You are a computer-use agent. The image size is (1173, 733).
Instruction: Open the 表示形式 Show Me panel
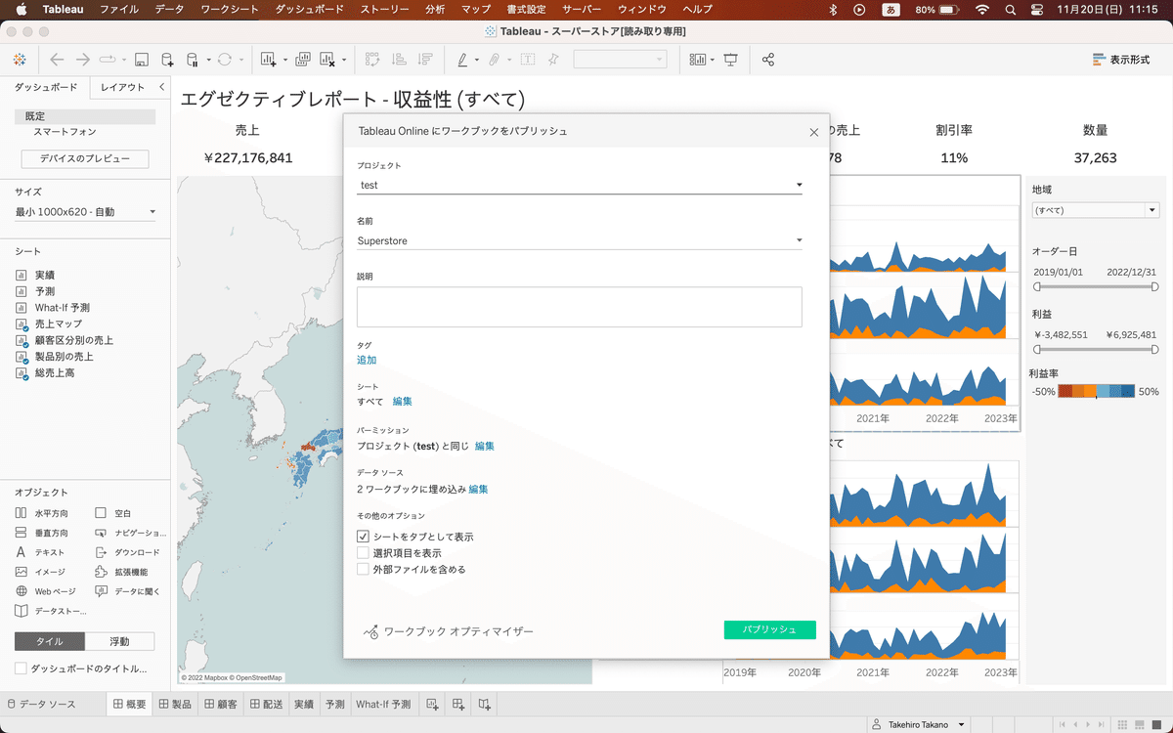click(x=1121, y=60)
